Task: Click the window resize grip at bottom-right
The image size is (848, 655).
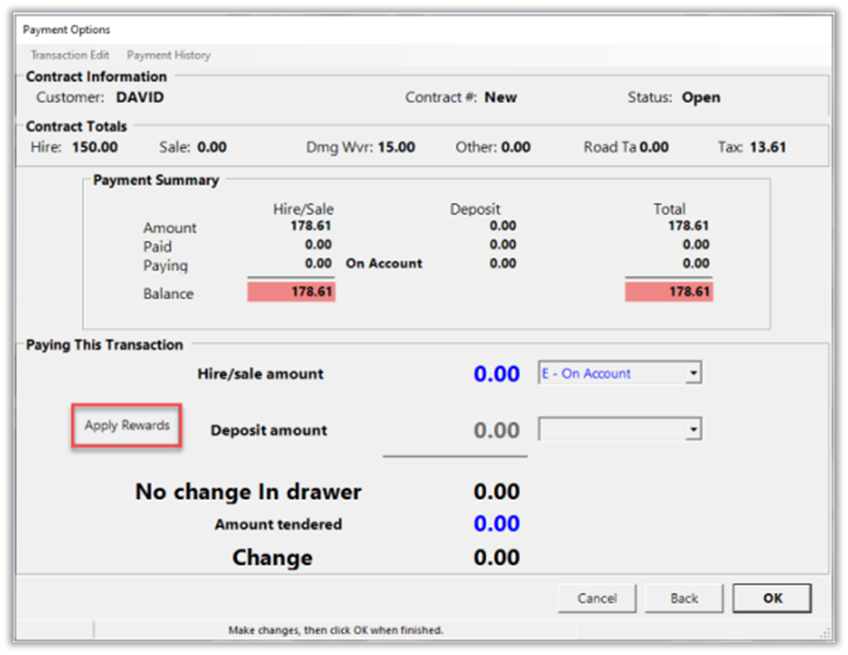Action: click(x=824, y=631)
